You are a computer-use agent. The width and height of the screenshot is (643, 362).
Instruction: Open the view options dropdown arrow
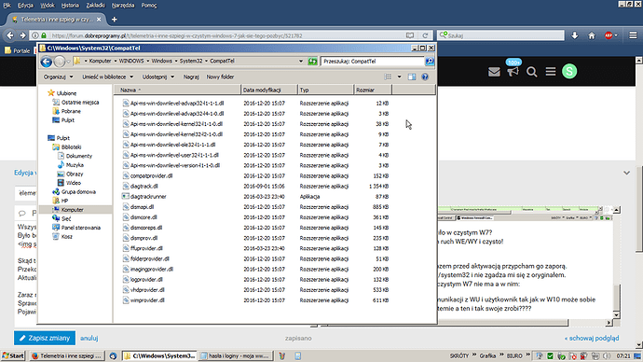click(x=399, y=77)
